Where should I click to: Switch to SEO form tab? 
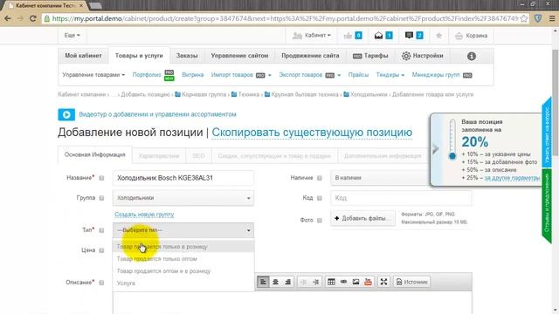point(198,156)
